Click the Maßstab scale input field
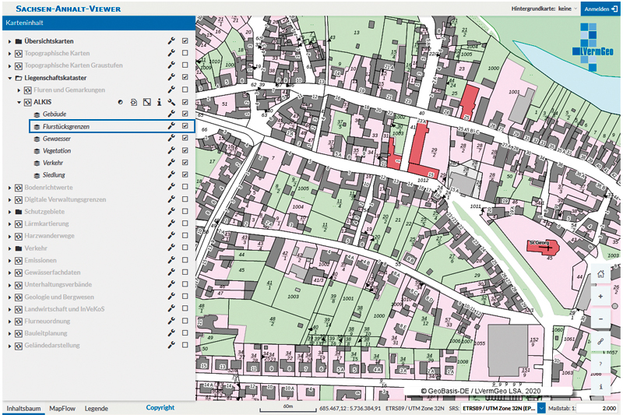 point(597,408)
